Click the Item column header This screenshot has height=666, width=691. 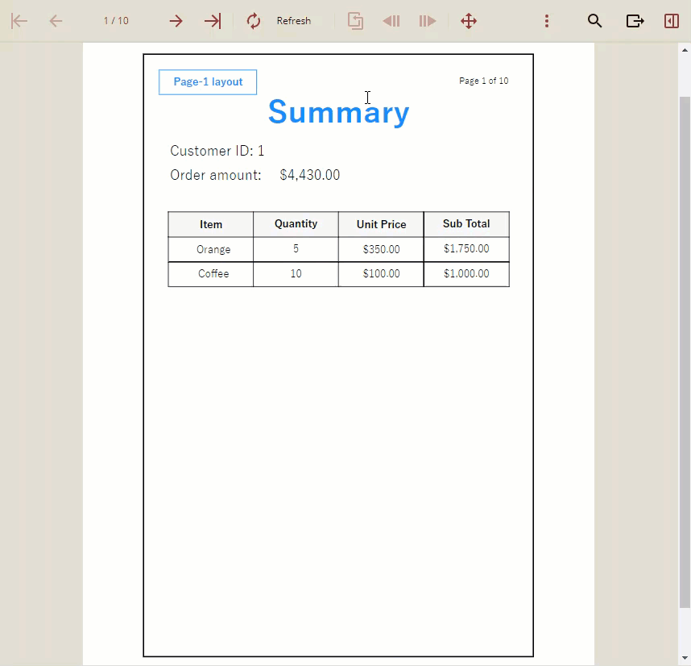211,224
